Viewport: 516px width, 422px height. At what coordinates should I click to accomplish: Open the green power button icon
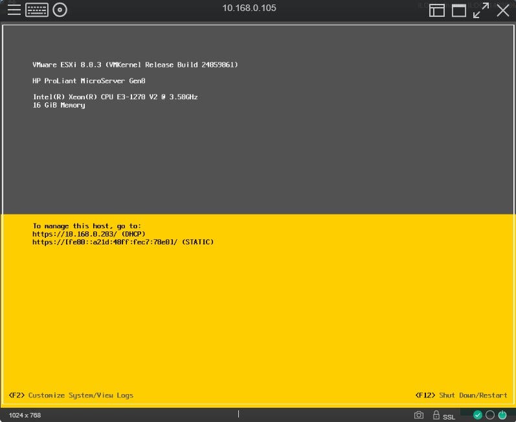(x=502, y=415)
